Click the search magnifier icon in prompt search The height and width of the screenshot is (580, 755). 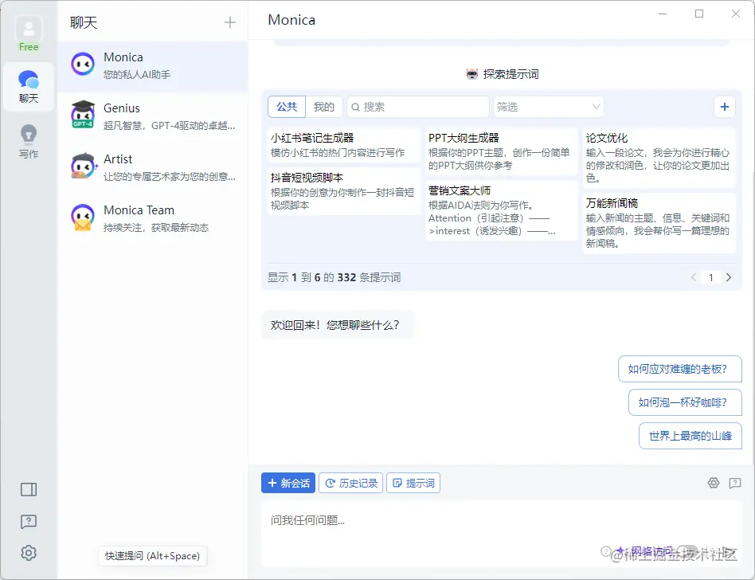click(x=355, y=107)
